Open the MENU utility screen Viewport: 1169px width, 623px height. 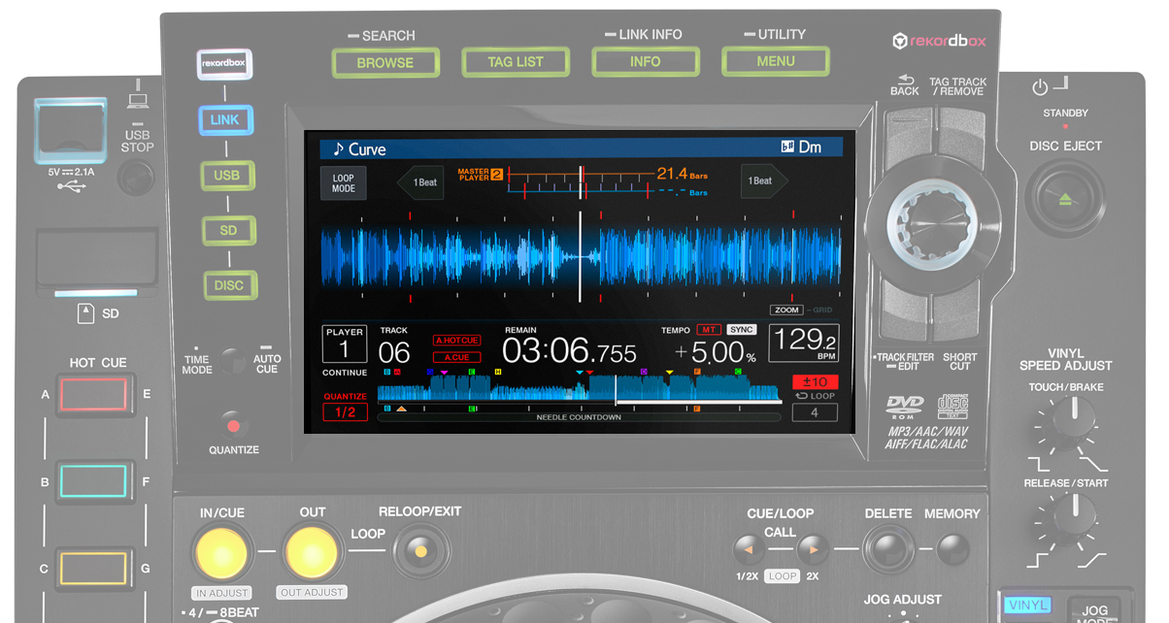click(x=774, y=61)
